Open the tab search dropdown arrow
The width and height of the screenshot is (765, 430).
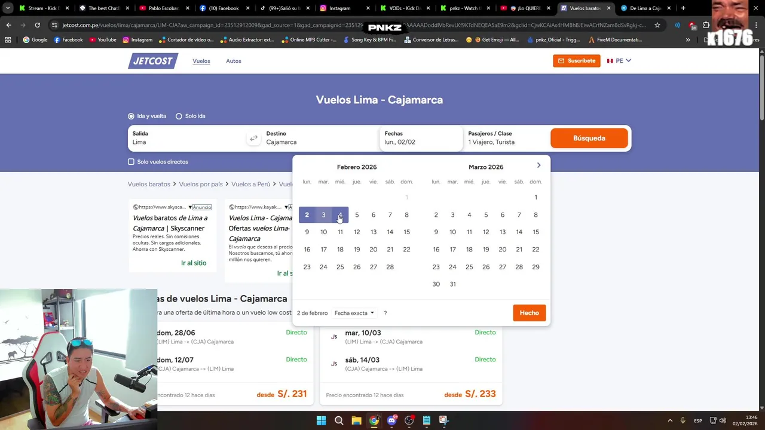pos(8,8)
